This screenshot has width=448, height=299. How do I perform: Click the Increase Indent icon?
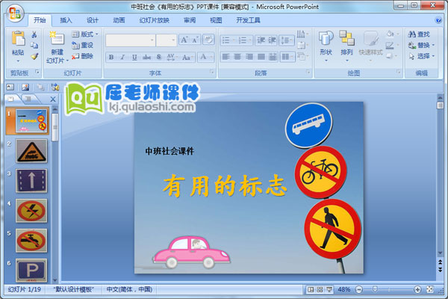click(x=272, y=40)
